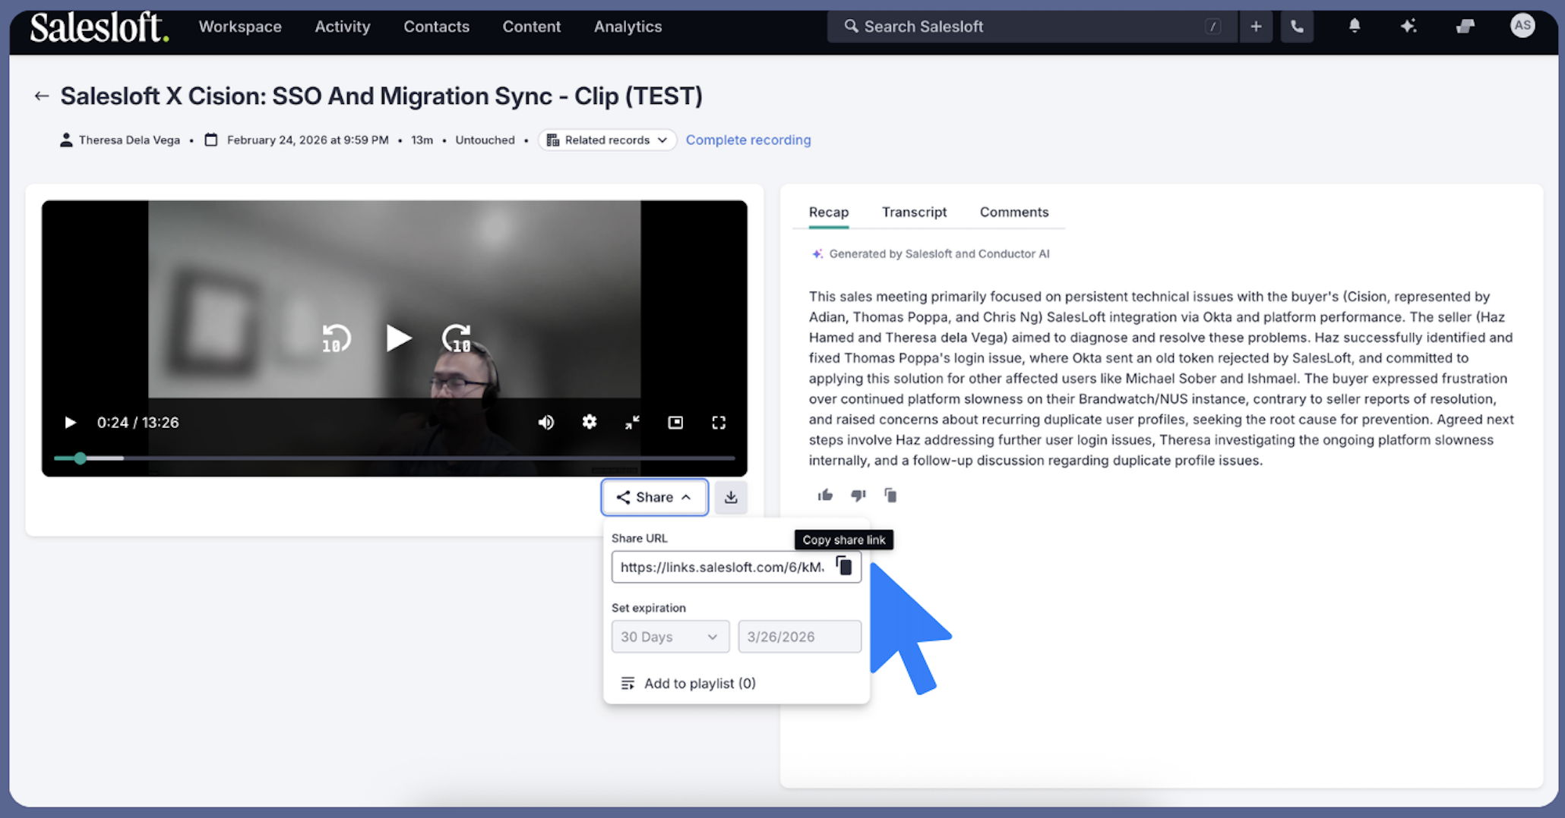The width and height of the screenshot is (1565, 818).
Task: Switch to the Transcript tab
Action: 914,212
